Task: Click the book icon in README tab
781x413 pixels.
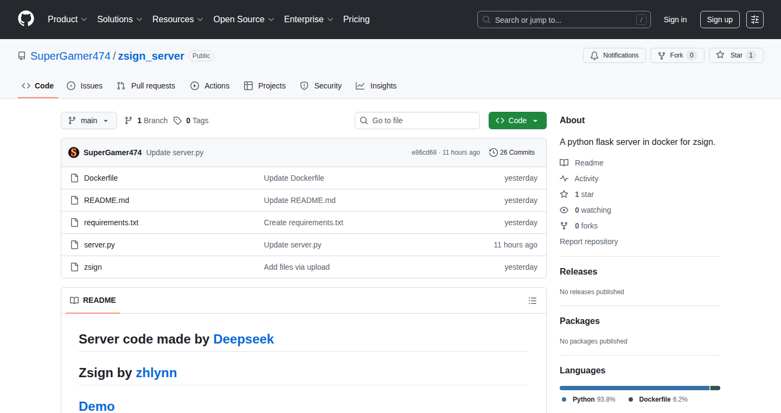Action: click(x=74, y=300)
